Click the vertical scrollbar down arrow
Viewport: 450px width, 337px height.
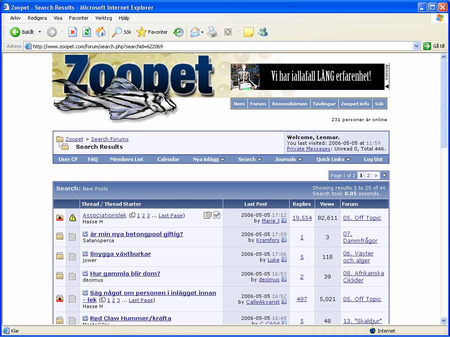click(444, 321)
